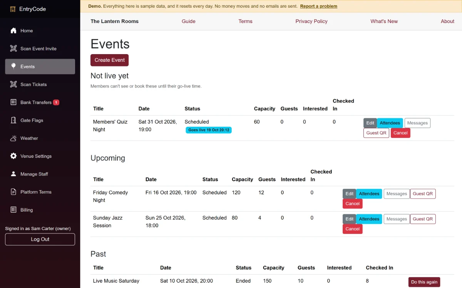Click Do this again for Live Music Saturday
The image size is (462, 288).
tap(424, 282)
